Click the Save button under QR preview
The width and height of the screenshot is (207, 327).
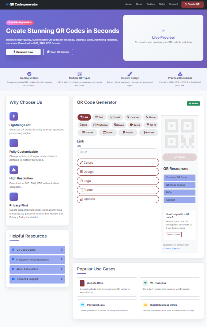(180, 157)
